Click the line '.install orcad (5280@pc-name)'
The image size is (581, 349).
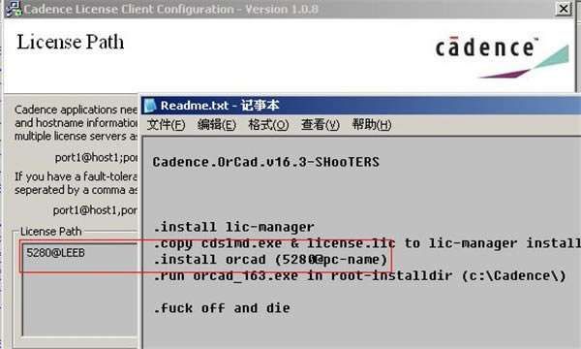[270, 260]
